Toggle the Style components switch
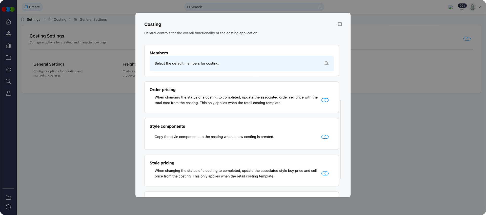Image resolution: width=486 pixels, height=215 pixels. (325, 137)
